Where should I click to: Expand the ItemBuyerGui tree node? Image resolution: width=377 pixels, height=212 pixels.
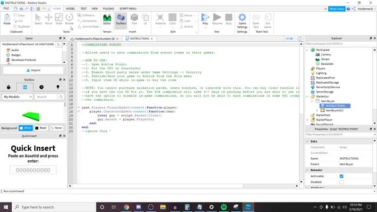[x=317, y=111]
